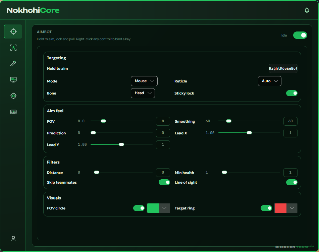Expand the Target ring color dropdown arrow
Viewport: 319px width, 252px height.
click(x=292, y=208)
